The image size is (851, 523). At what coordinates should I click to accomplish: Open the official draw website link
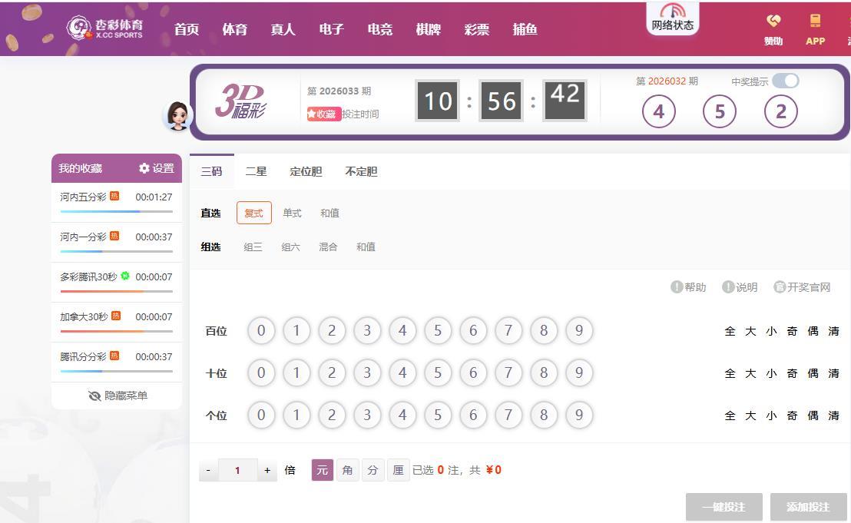pyautogui.click(x=802, y=287)
